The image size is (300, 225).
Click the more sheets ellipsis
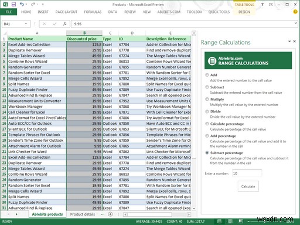pos(103,214)
